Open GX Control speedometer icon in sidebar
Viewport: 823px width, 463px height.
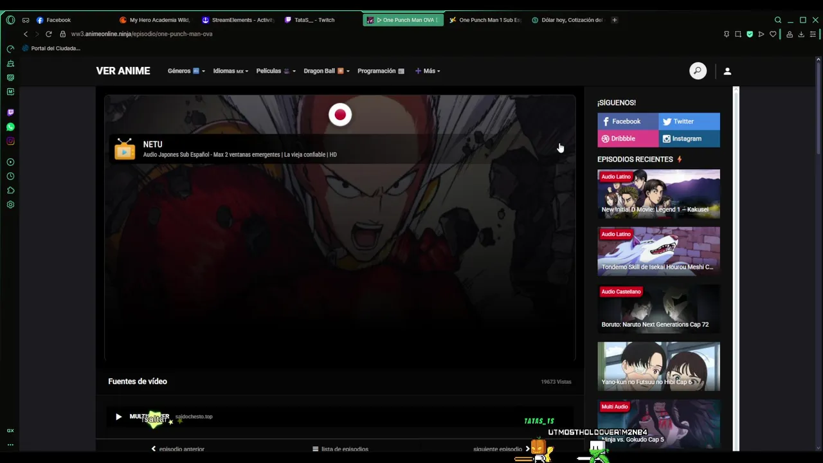click(10, 49)
